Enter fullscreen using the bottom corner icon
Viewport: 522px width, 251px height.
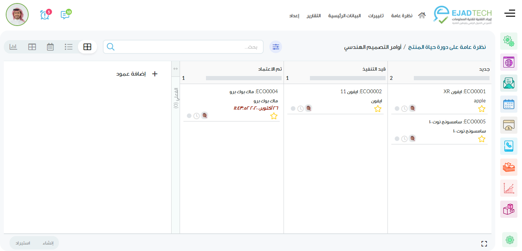tap(484, 244)
